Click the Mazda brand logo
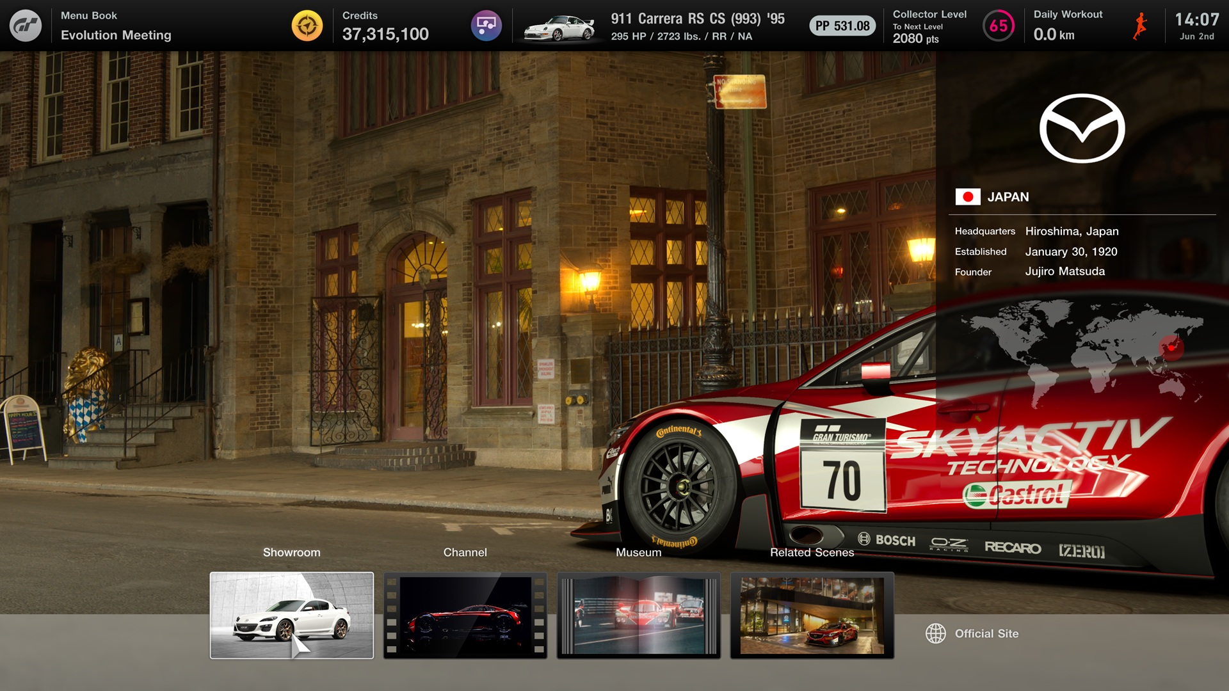 coord(1082,128)
